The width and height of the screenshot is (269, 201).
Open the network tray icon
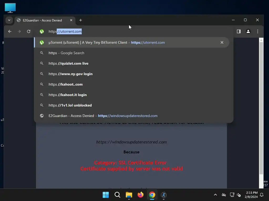click(x=232, y=195)
